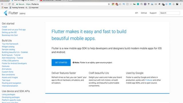Follow the Firebase link

(149, 80)
